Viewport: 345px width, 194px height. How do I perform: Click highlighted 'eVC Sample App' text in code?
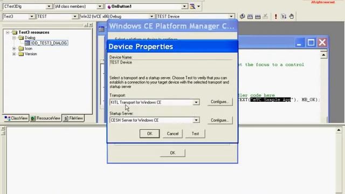(x=271, y=100)
